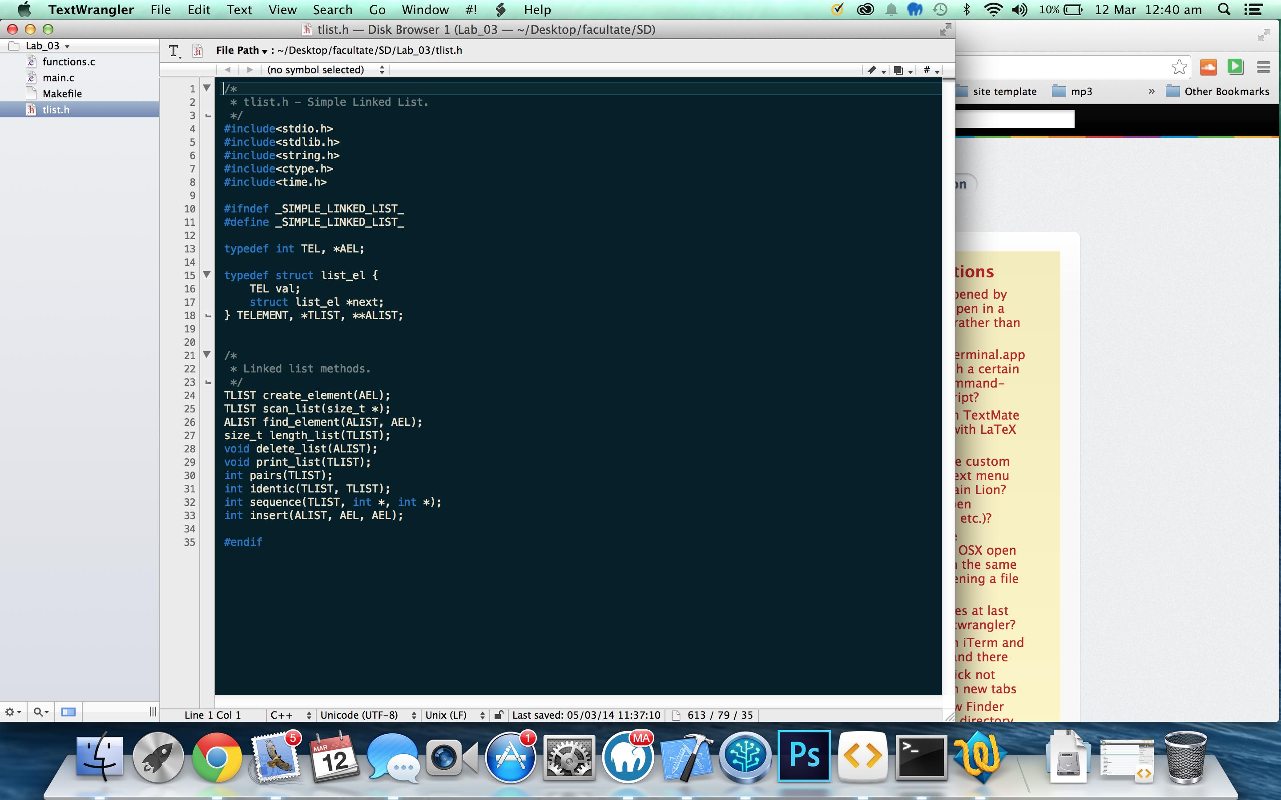Open Terminal from the Dock

pyautogui.click(x=921, y=758)
